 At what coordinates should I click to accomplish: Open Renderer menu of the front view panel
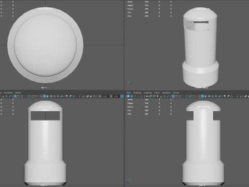(8, 93)
